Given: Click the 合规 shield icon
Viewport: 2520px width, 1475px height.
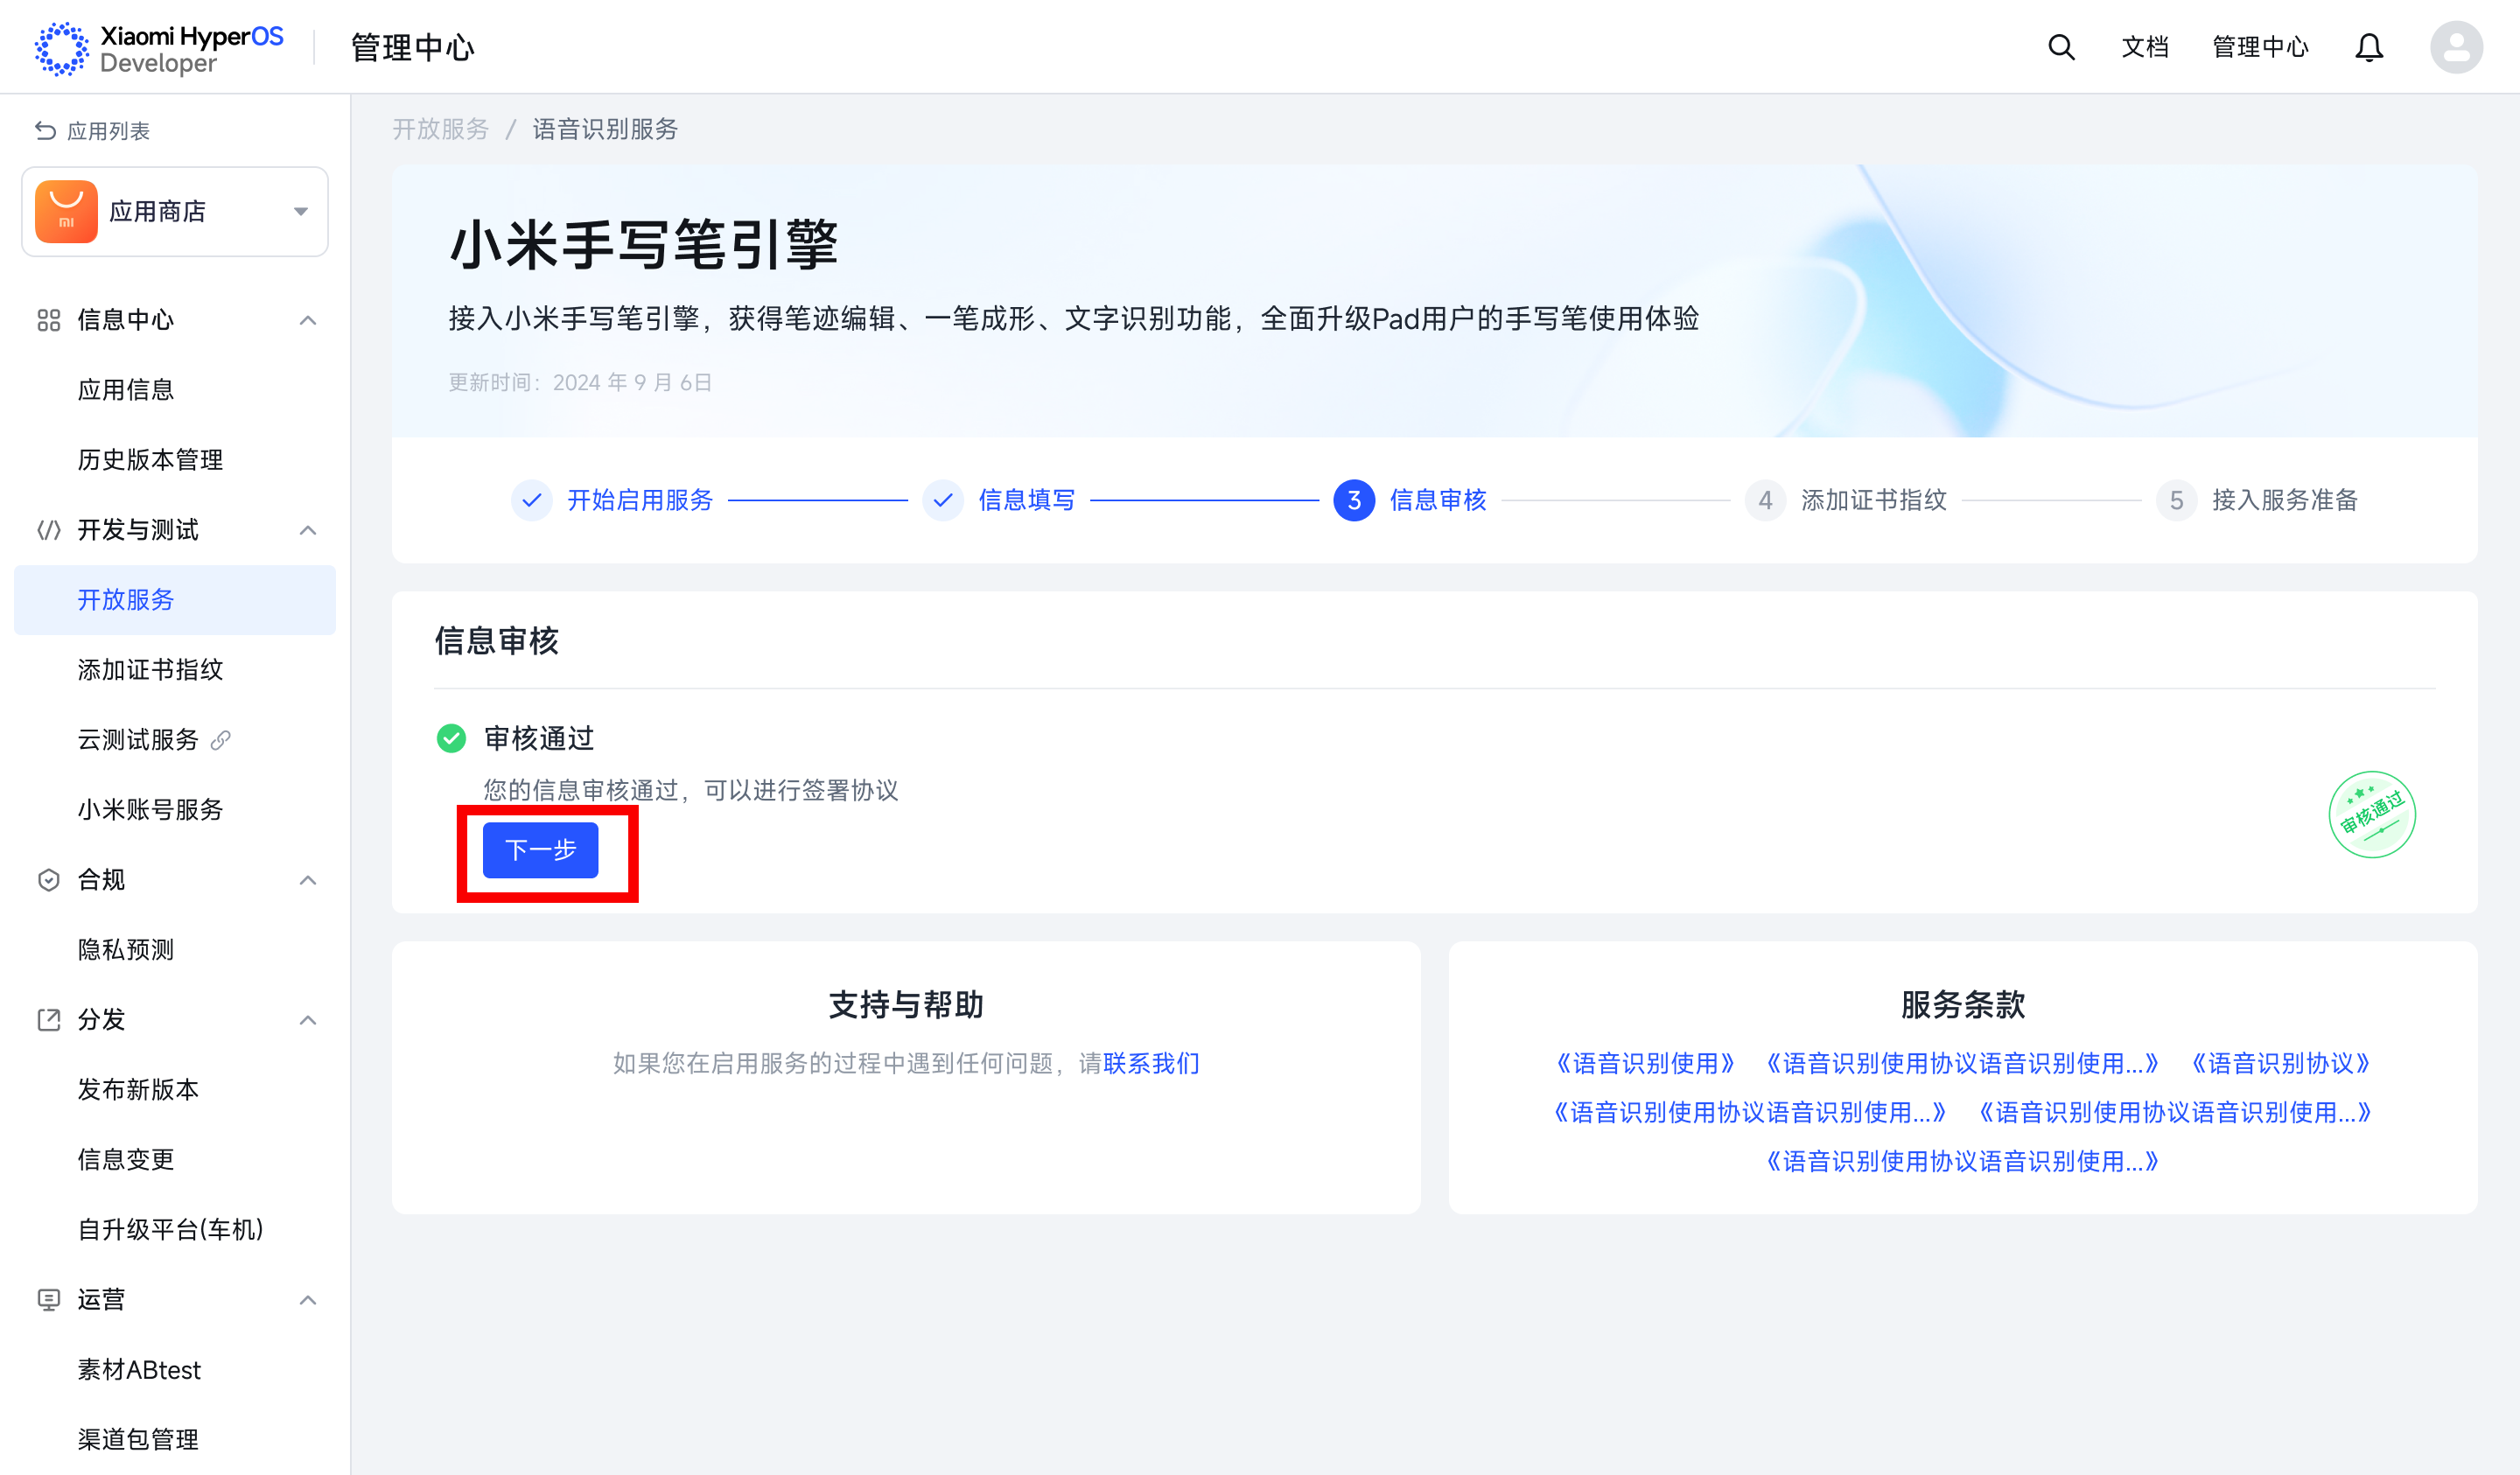Looking at the screenshot, I should [49, 880].
